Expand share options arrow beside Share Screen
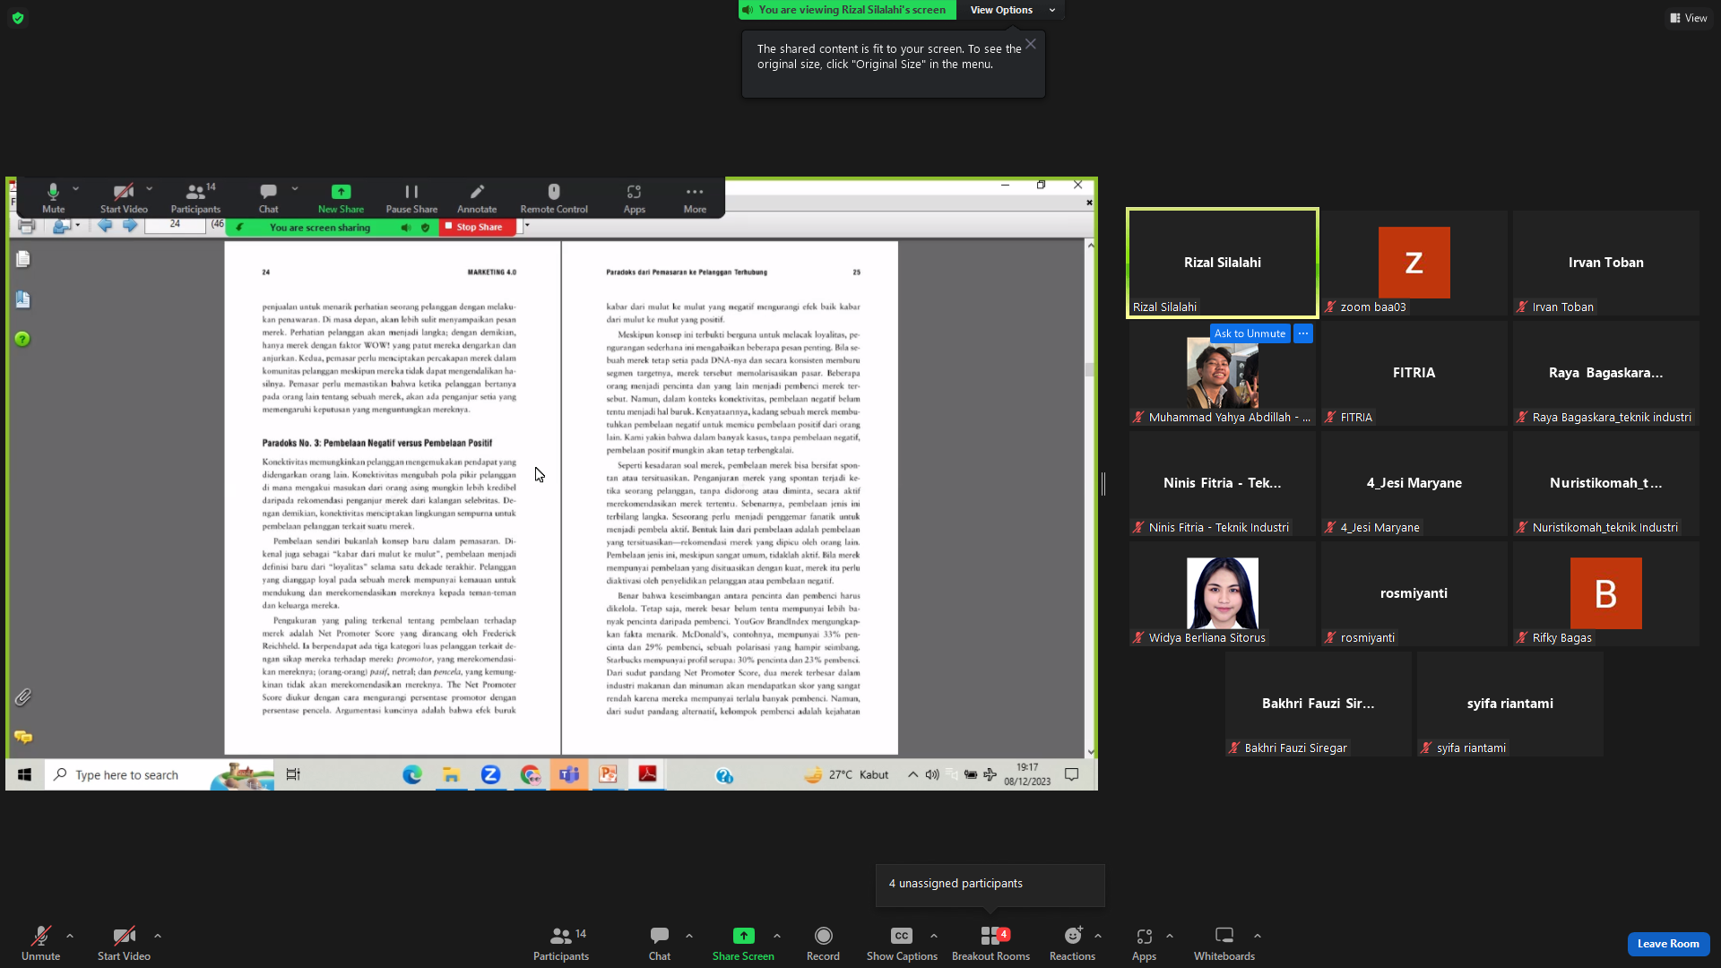1721x968 pixels. pyautogui.click(x=777, y=936)
